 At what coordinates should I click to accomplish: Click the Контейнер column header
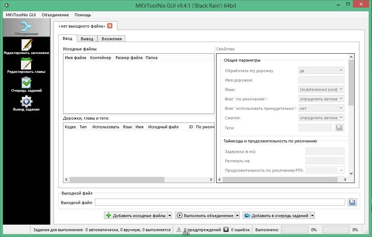point(101,58)
